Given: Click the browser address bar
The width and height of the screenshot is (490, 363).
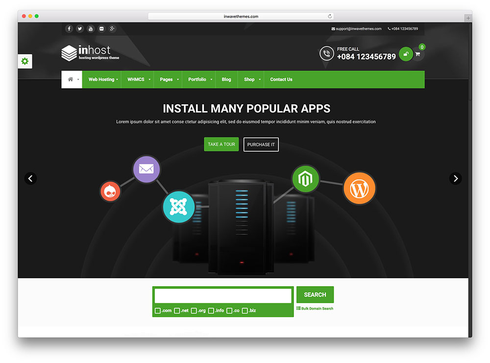Looking at the screenshot, I should coord(241,16).
